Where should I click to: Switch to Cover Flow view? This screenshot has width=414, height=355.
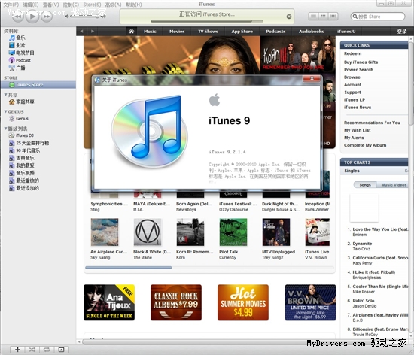click(x=333, y=17)
